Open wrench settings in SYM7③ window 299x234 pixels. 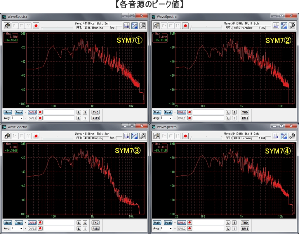[142, 136]
